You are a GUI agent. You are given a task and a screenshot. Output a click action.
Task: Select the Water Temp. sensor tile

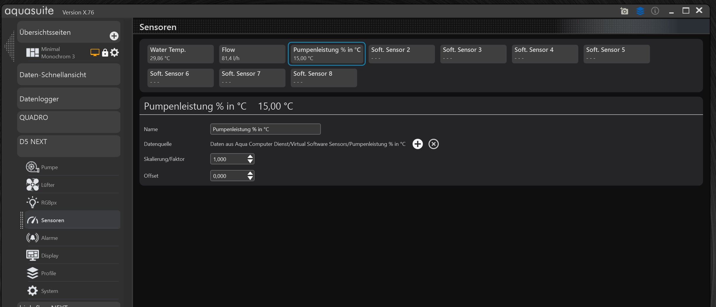click(x=180, y=54)
